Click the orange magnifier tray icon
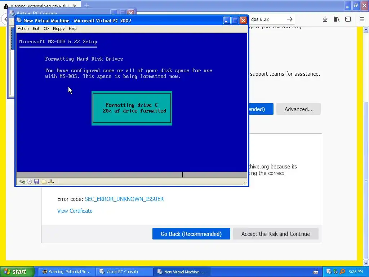 coord(342,272)
